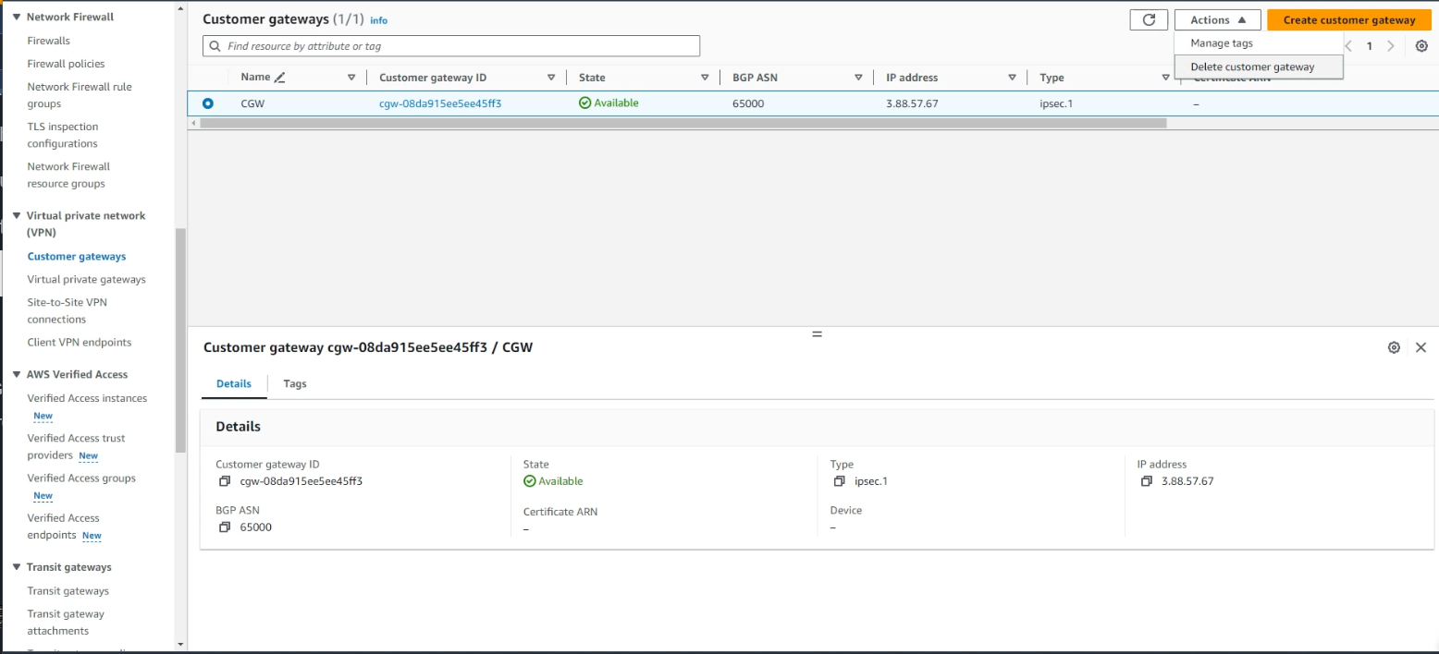Open the cgw-08da915ee5ee45ff3 link in table

point(440,103)
